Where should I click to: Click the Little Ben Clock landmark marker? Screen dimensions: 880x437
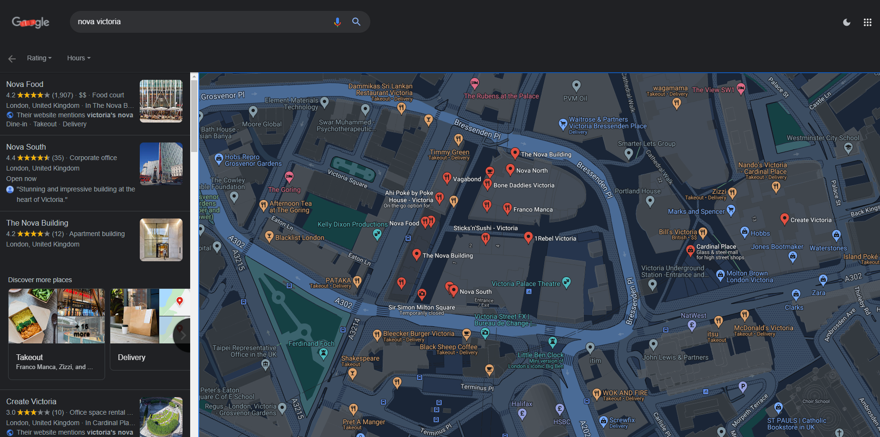point(552,342)
